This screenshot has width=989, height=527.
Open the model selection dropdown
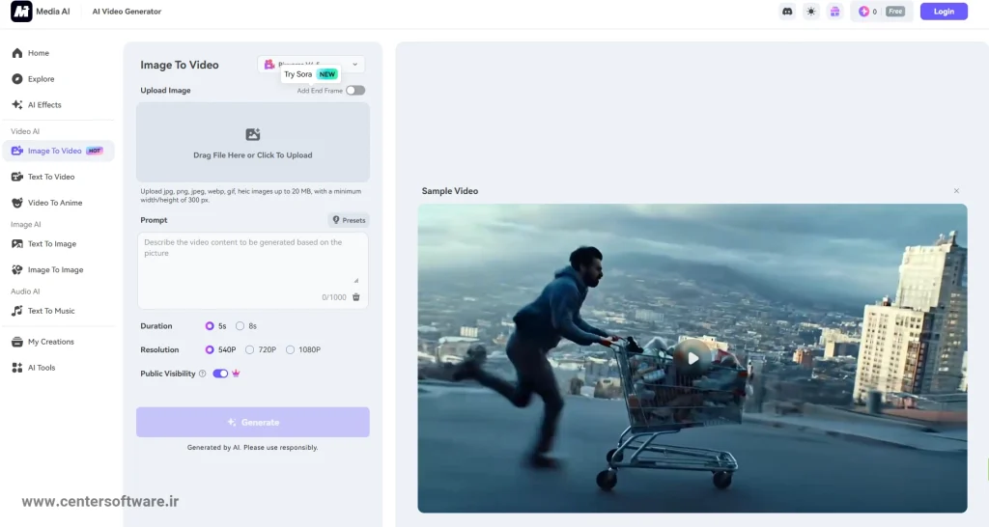click(311, 65)
